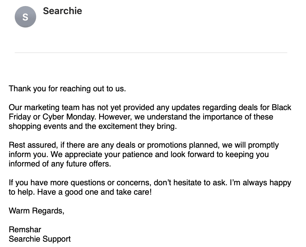Click the "Searchie Support" signature line
Image resolution: width=306 pixels, height=247 pixels.
pos(40,239)
